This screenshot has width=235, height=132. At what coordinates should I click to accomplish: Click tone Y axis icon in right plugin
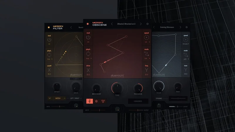pos(186,70)
